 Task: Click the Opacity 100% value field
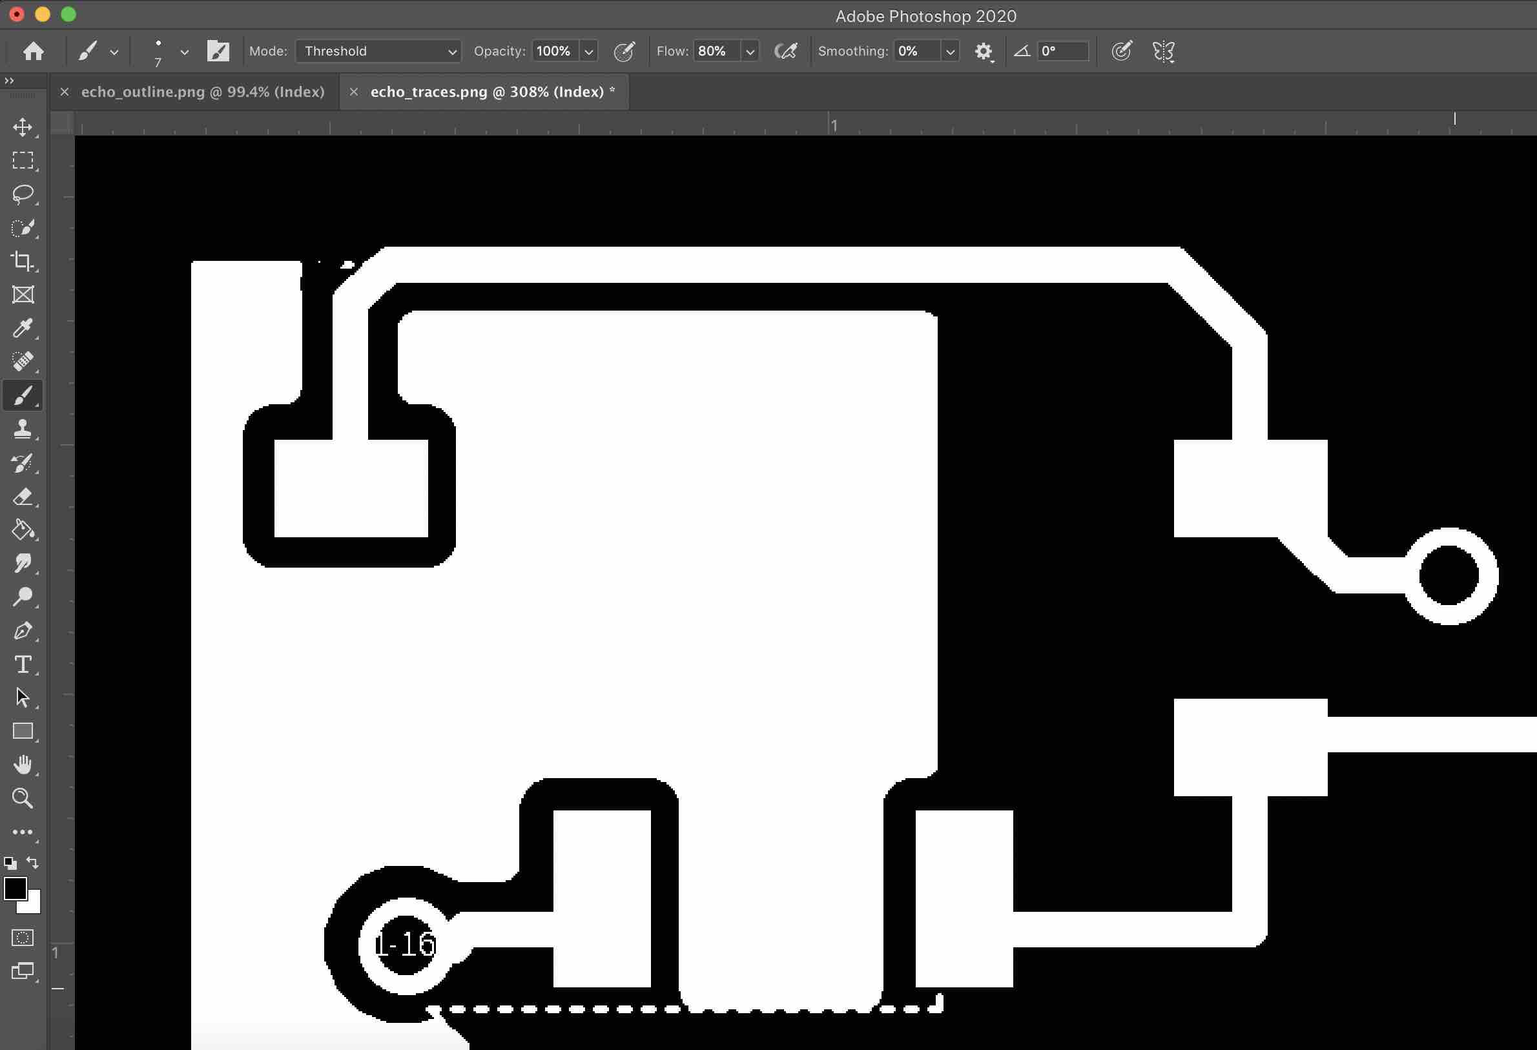click(x=555, y=52)
